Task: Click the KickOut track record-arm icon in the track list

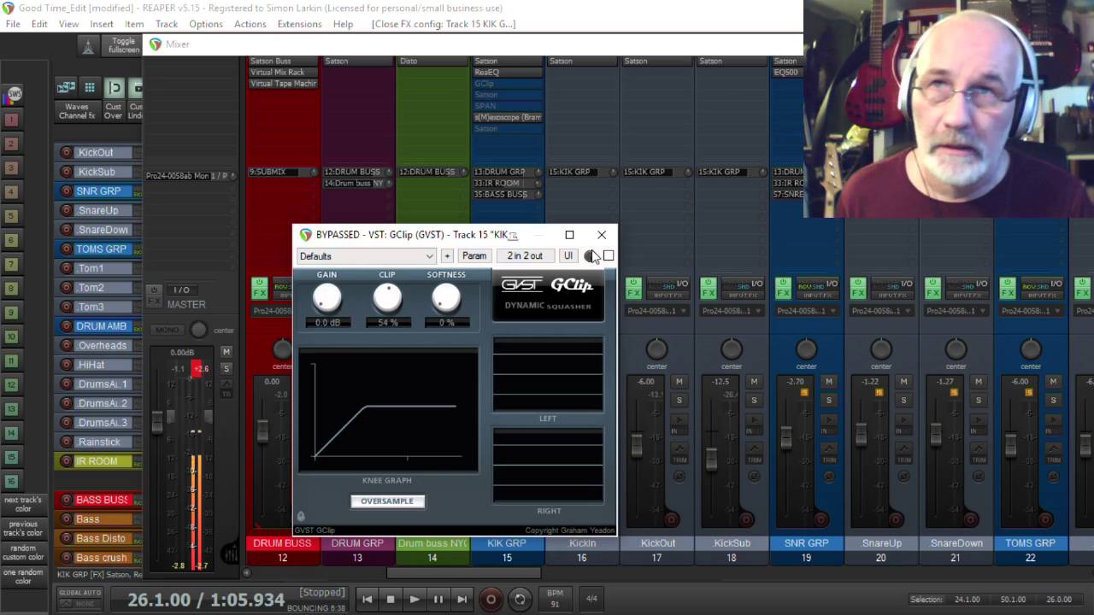Action: coord(66,153)
